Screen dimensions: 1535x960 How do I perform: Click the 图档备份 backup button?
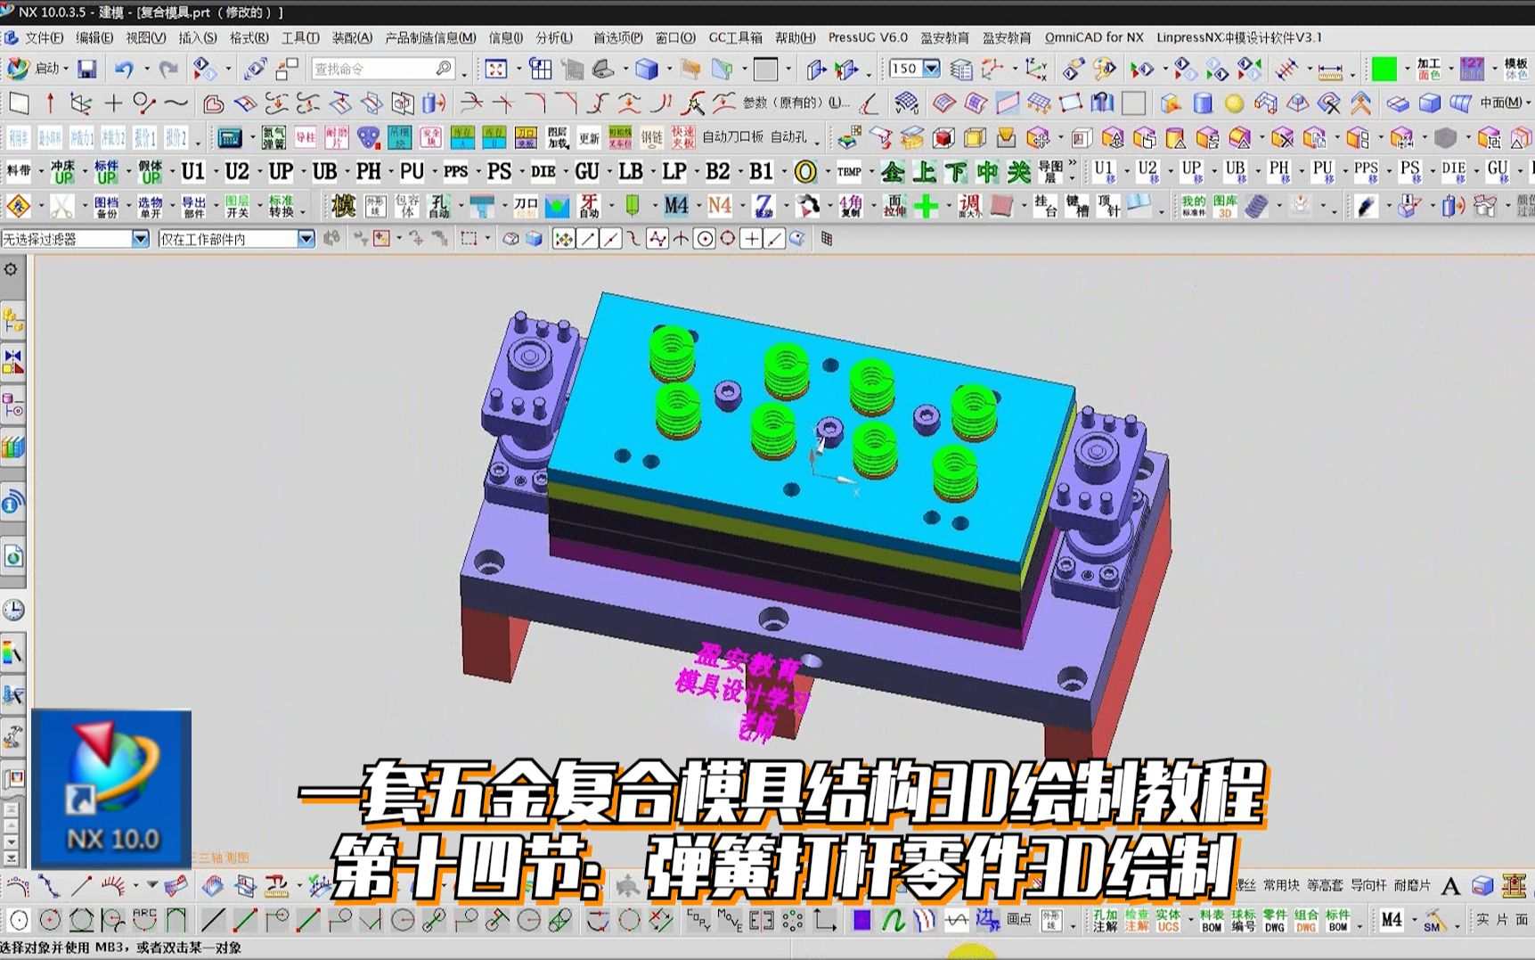coord(106,207)
